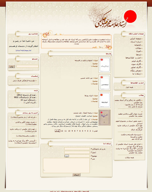
Task: Open معرفی پایگاه menu link
Action: (x=136, y=71)
